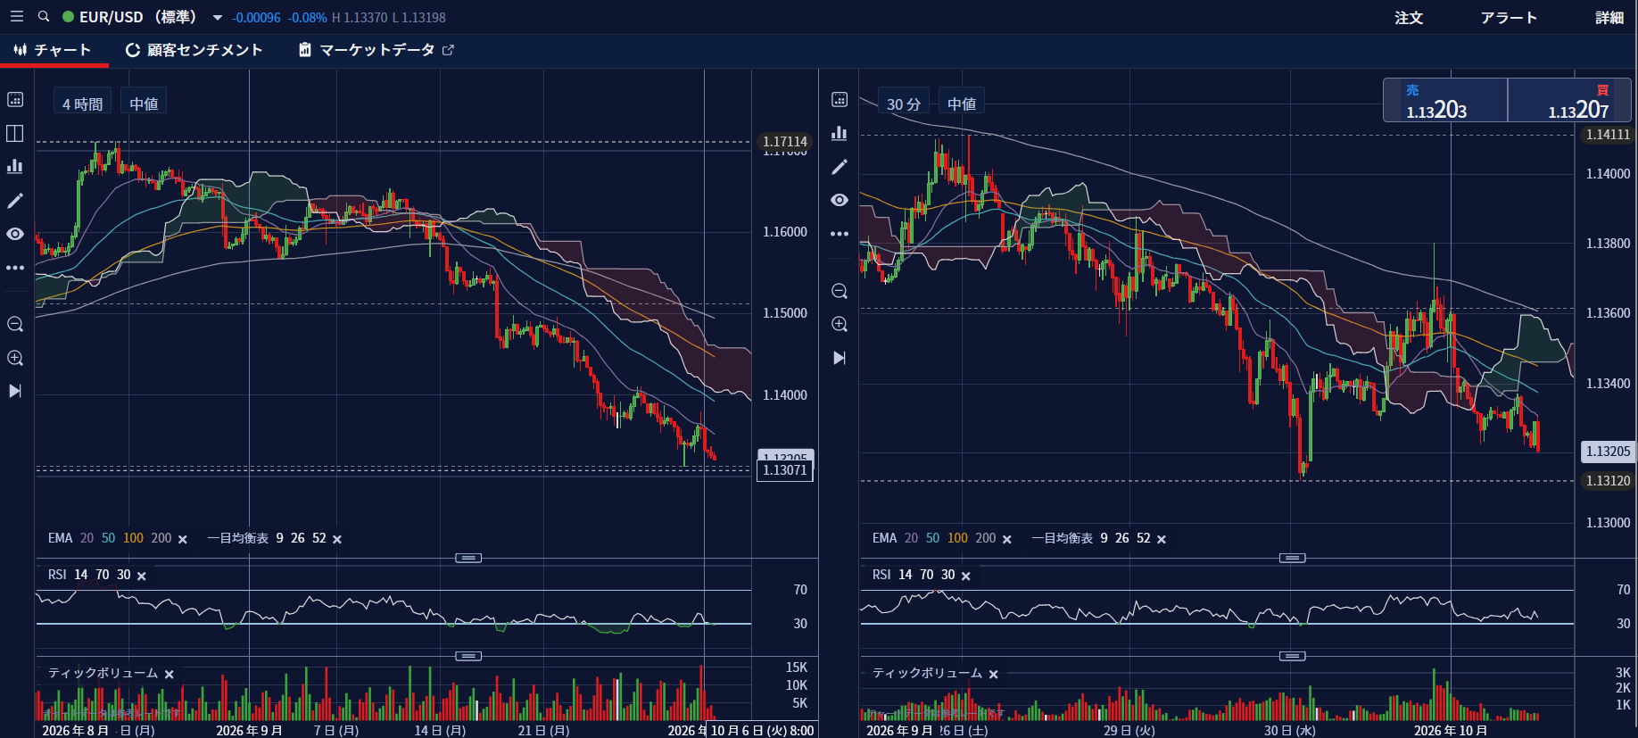Change the left chart layout split icon
Screen dimensions: 1638x738
click(15, 133)
